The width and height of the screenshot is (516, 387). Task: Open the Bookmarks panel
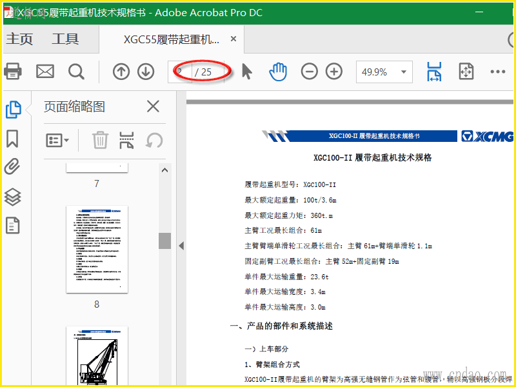click(12, 138)
